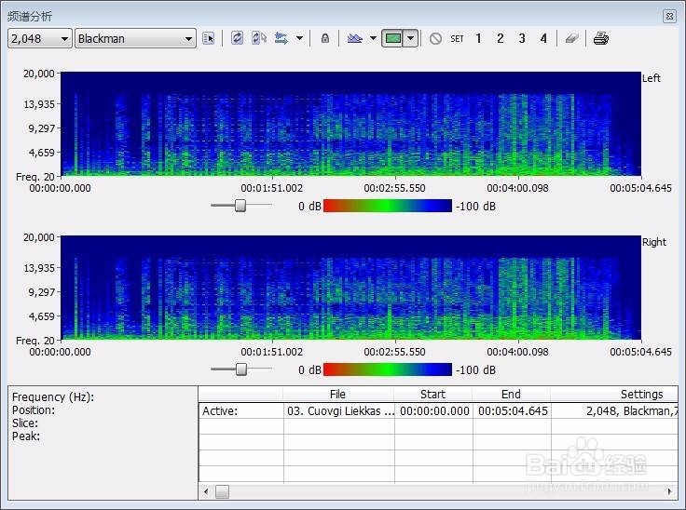Select the Active row label
This screenshot has width=686, height=510.
pyautogui.click(x=220, y=410)
